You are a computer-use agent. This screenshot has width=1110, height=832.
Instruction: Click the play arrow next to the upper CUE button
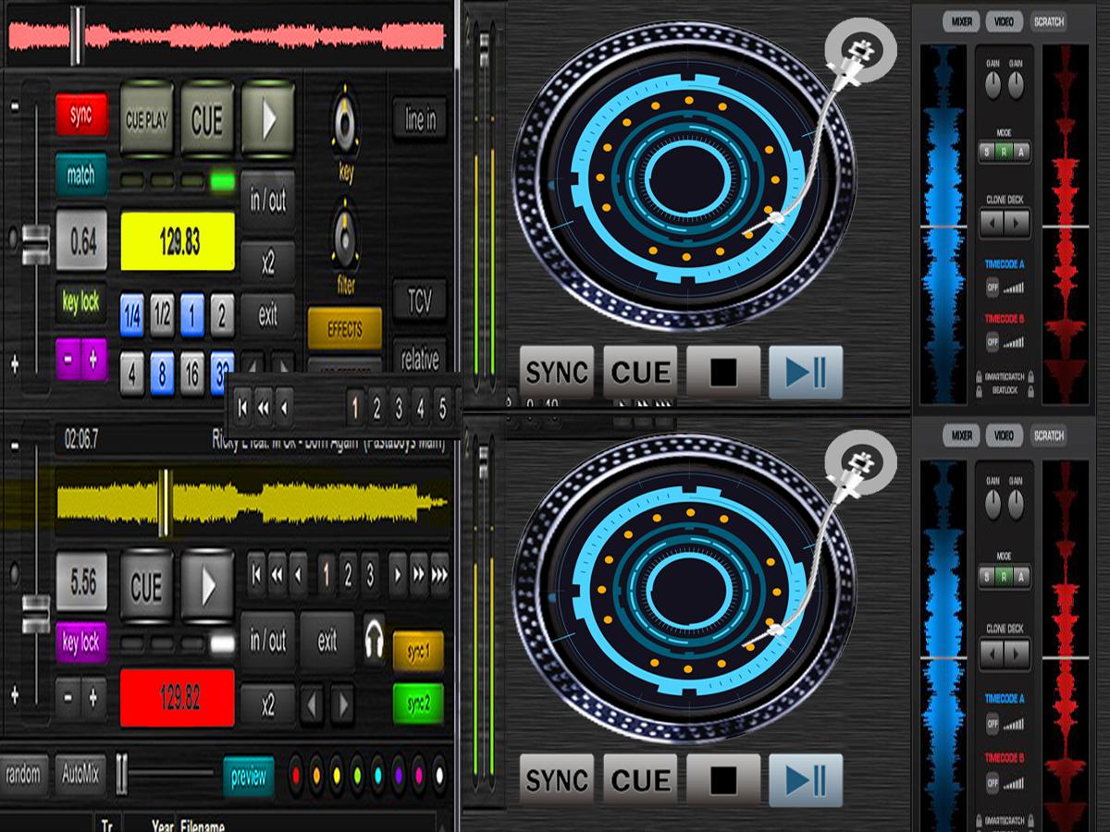pyautogui.click(x=268, y=119)
